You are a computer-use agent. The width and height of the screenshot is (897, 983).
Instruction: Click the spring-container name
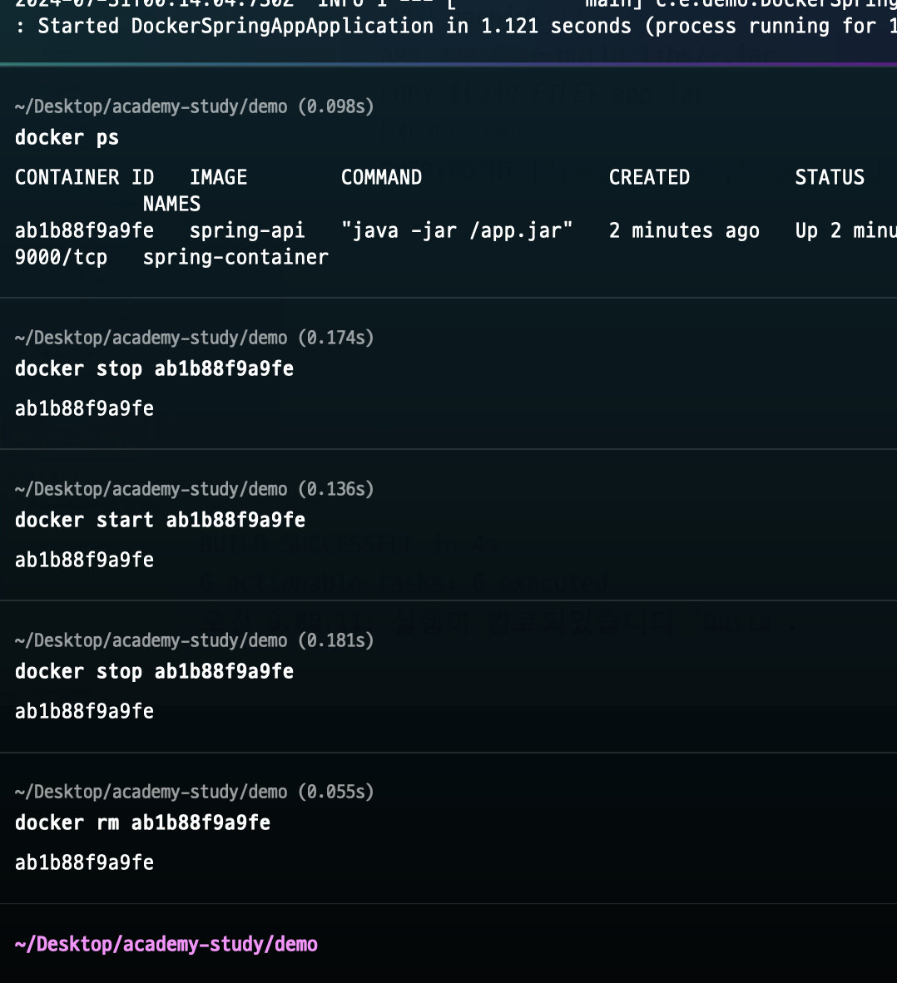pos(235,258)
